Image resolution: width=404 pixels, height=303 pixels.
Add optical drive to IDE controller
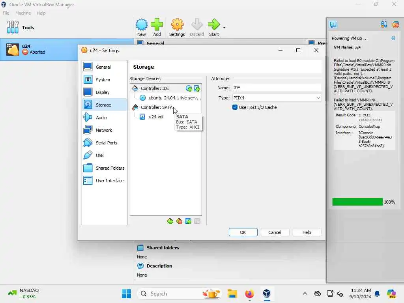pyautogui.click(x=189, y=89)
